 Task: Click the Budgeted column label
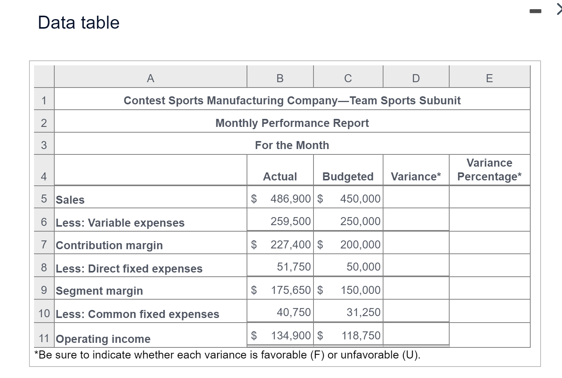point(348,176)
